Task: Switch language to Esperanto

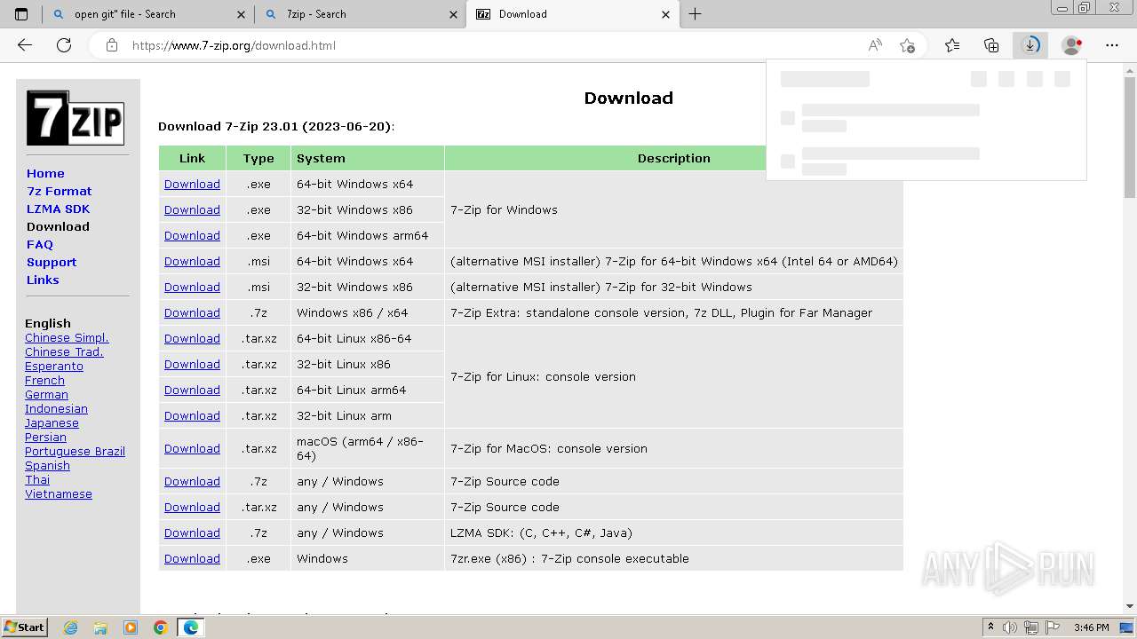Action: [54, 366]
